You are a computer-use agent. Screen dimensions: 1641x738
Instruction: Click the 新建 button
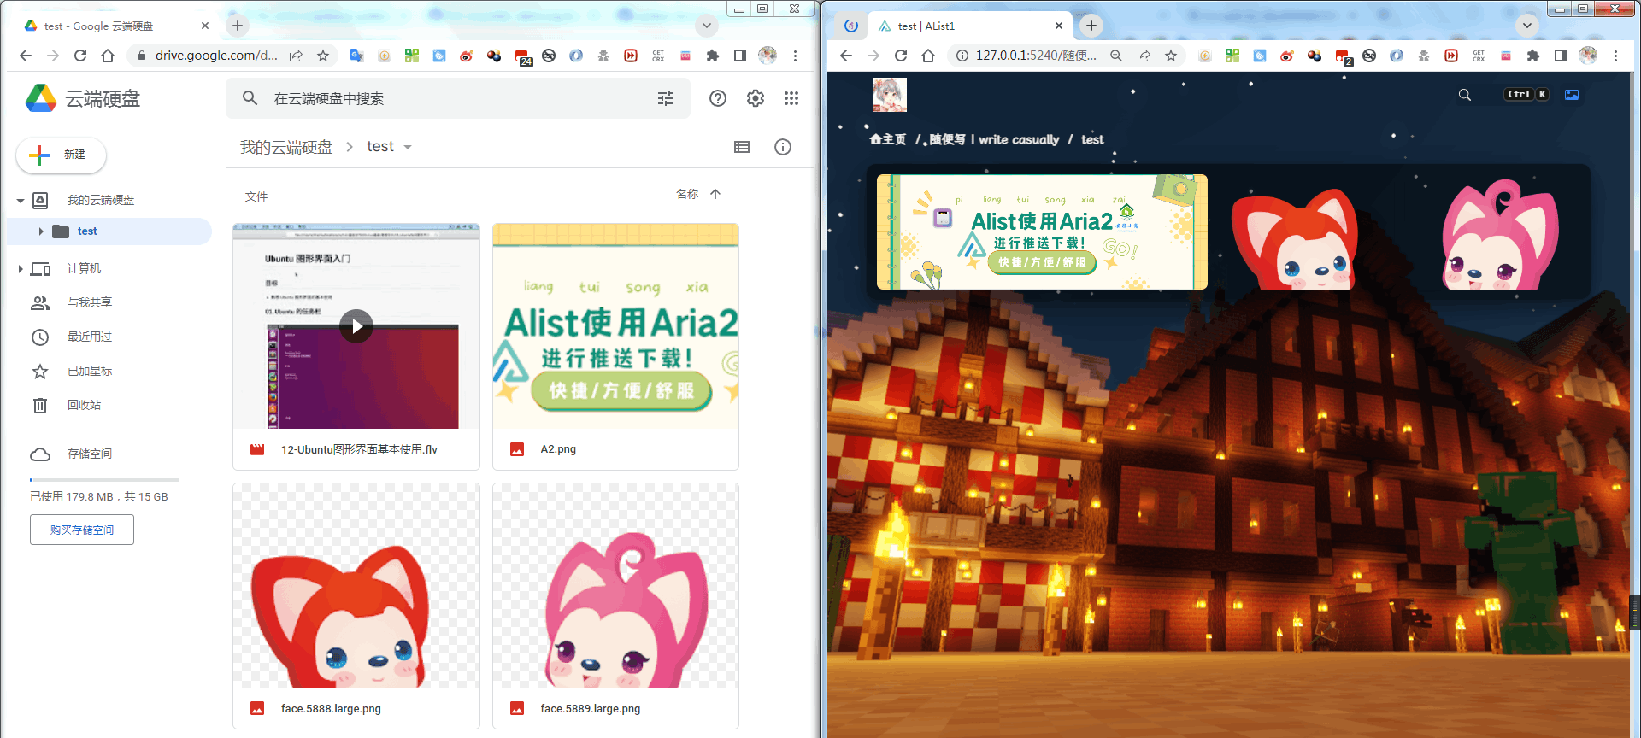(62, 155)
